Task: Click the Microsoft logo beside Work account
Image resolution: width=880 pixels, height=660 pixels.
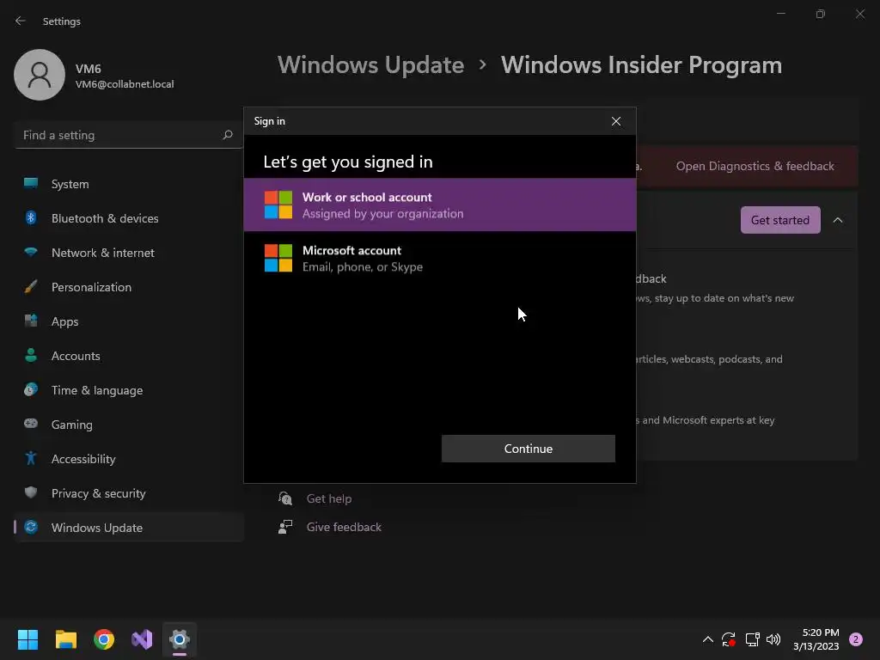Action: [x=278, y=205]
